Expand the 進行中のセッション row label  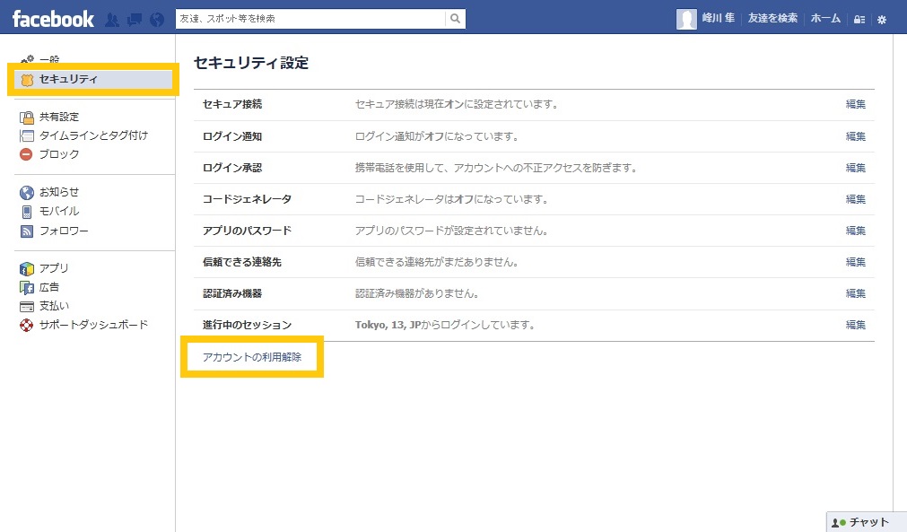247,325
